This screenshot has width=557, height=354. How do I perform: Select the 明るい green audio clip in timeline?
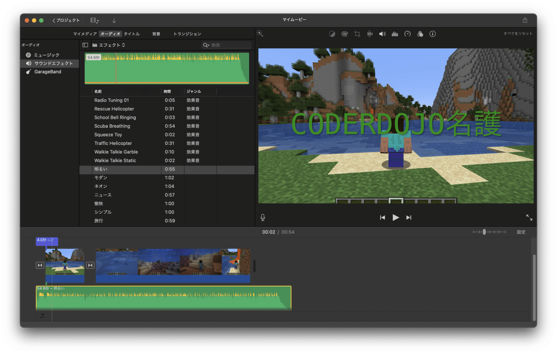coord(163,298)
